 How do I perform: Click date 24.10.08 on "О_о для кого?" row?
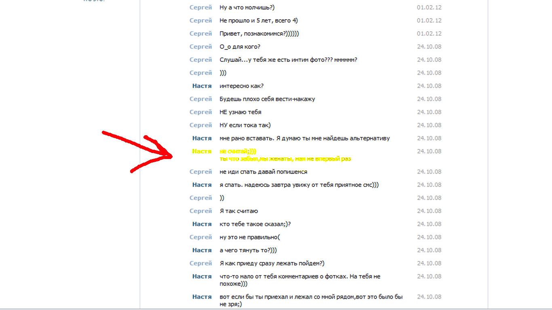(x=429, y=47)
